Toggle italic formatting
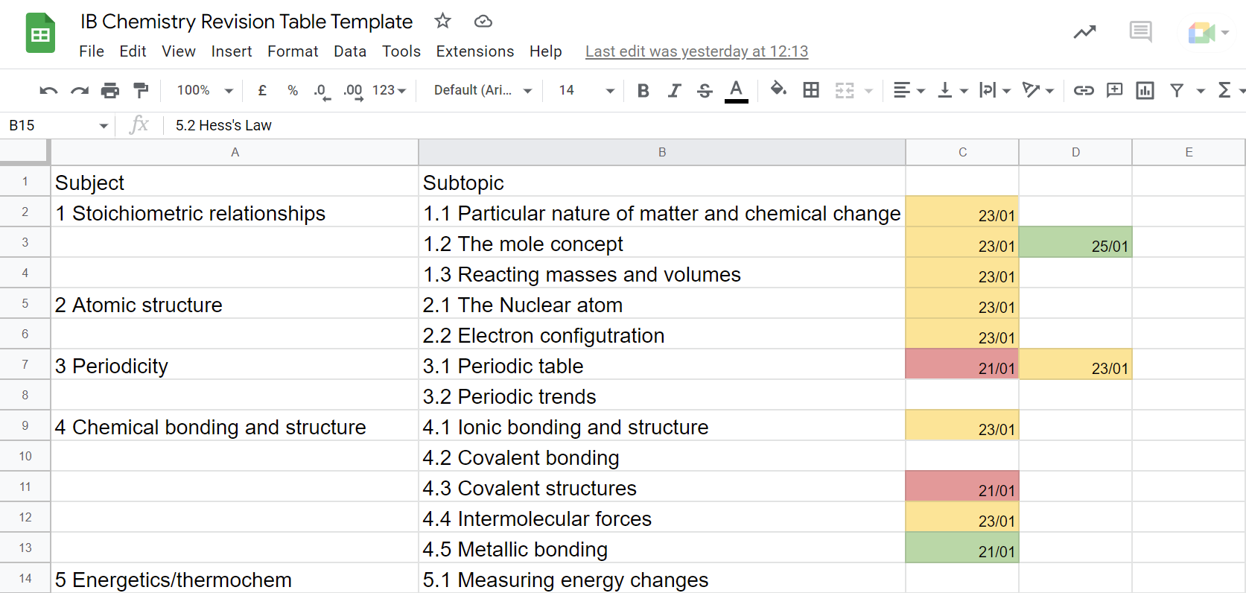 click(x=674, y=91)
